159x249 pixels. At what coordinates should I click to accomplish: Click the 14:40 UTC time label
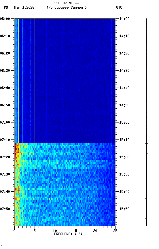point(124,88)
